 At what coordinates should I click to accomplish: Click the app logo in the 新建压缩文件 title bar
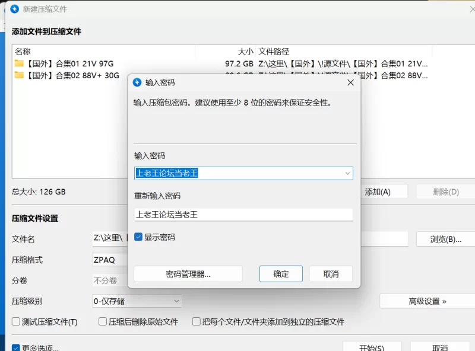[14, 9]
